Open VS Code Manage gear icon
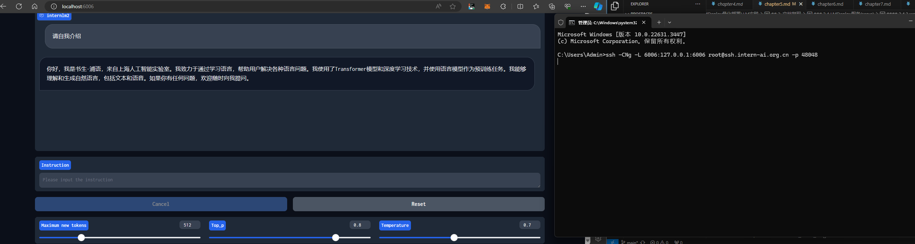 pyautogui.click(x=598, y=239)
